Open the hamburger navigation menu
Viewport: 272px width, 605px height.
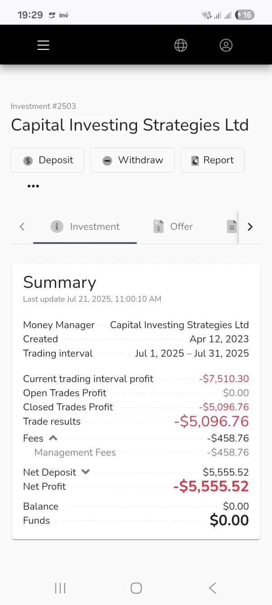pyautogui.click(x=43, y=45)
